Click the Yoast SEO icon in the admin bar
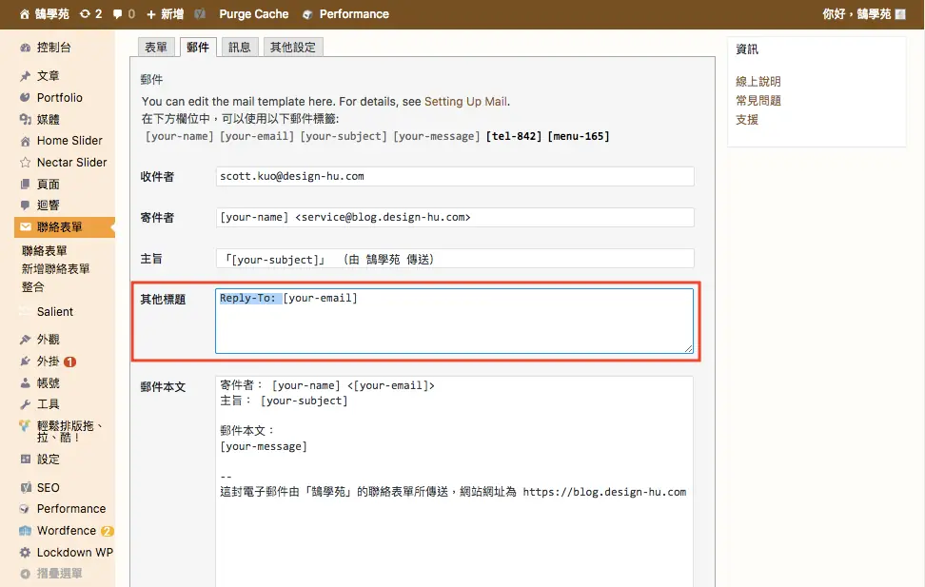This screenshot has height=587, width=925. pos(200,13)
